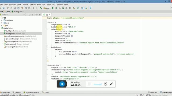Viewport: 172px width, 96px height.
Task: Open the Tools menu
Action: [49, 5]
